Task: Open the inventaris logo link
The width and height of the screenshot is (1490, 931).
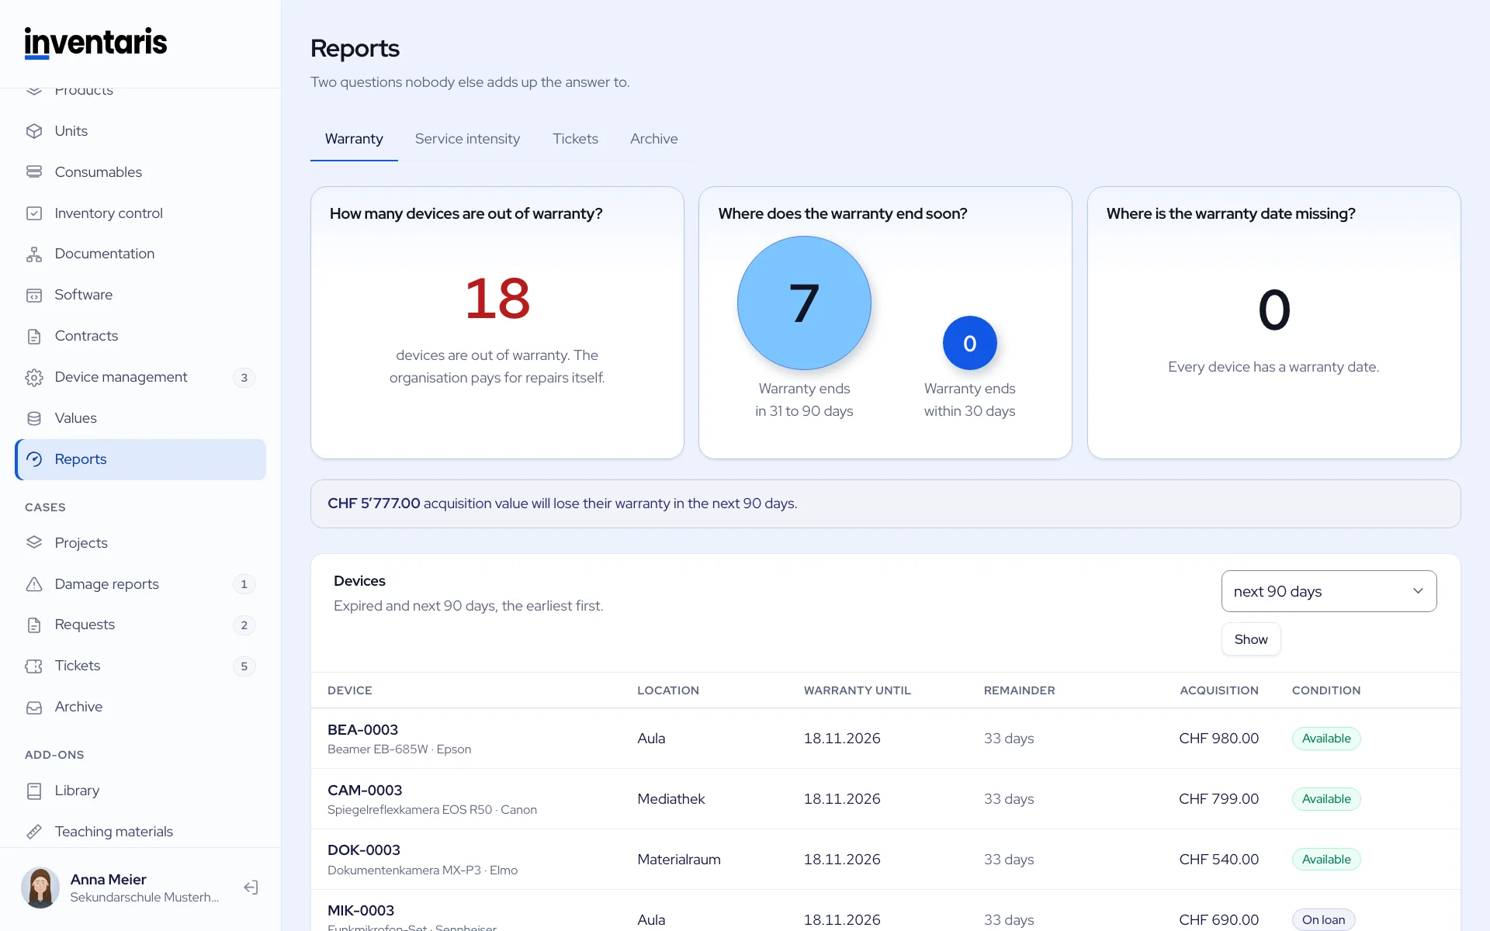Action: coord(95,43)
